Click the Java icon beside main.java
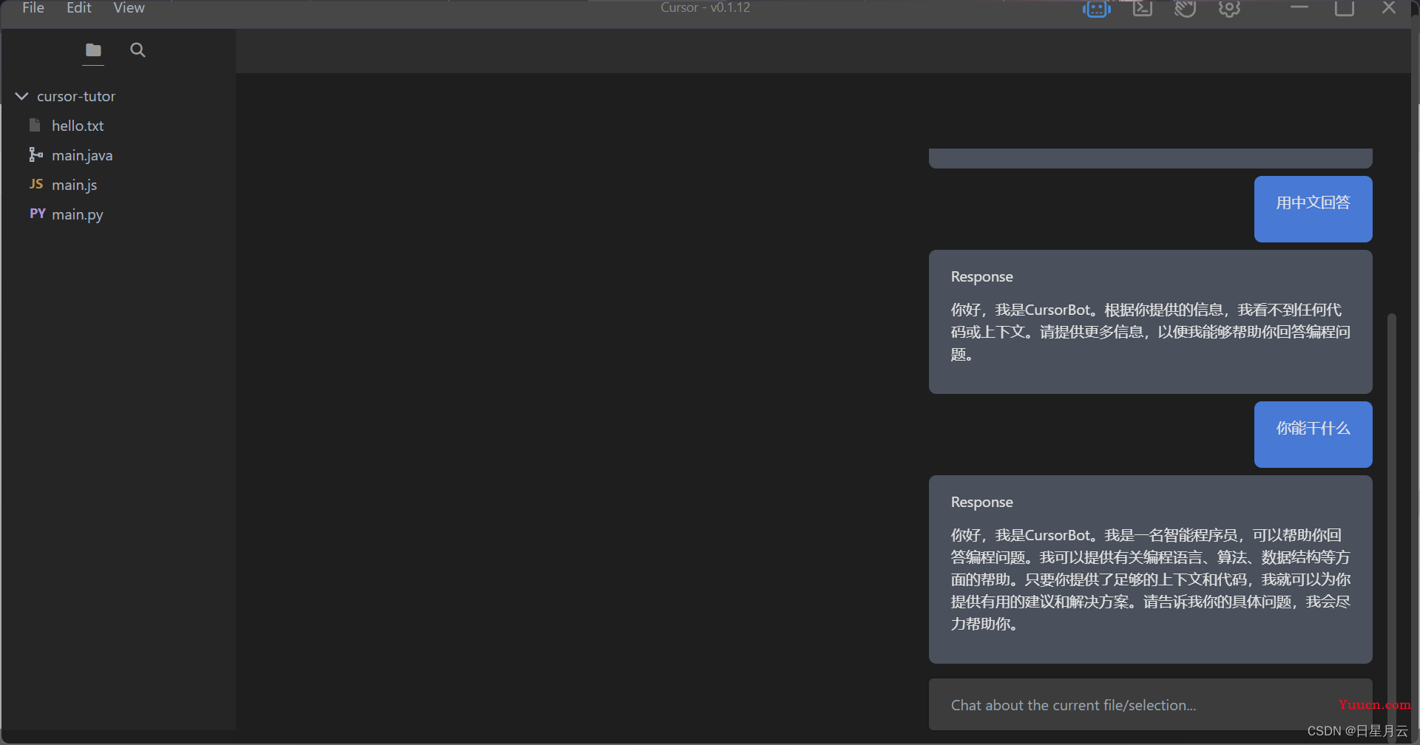 tap(35, 154)
